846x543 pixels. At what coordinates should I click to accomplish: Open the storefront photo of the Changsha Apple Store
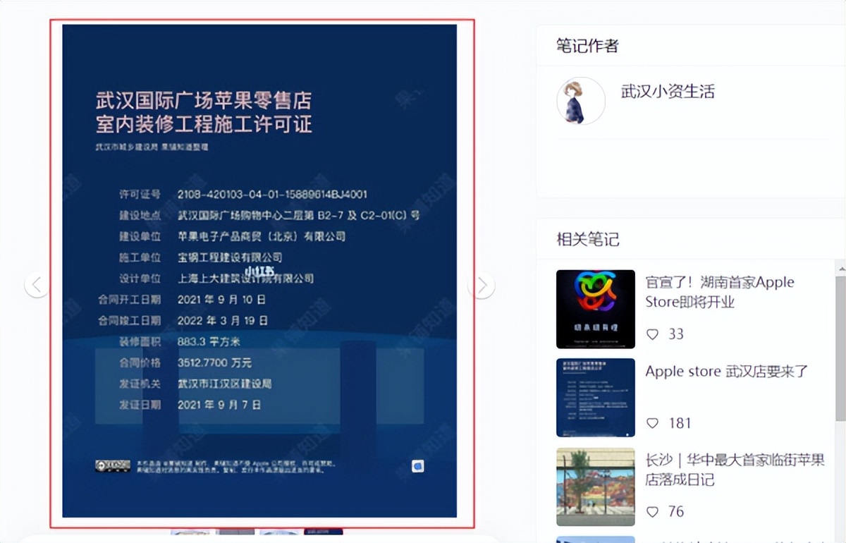[595, 487]
